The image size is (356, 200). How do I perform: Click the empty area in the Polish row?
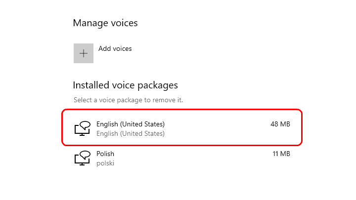click(193, 158)
